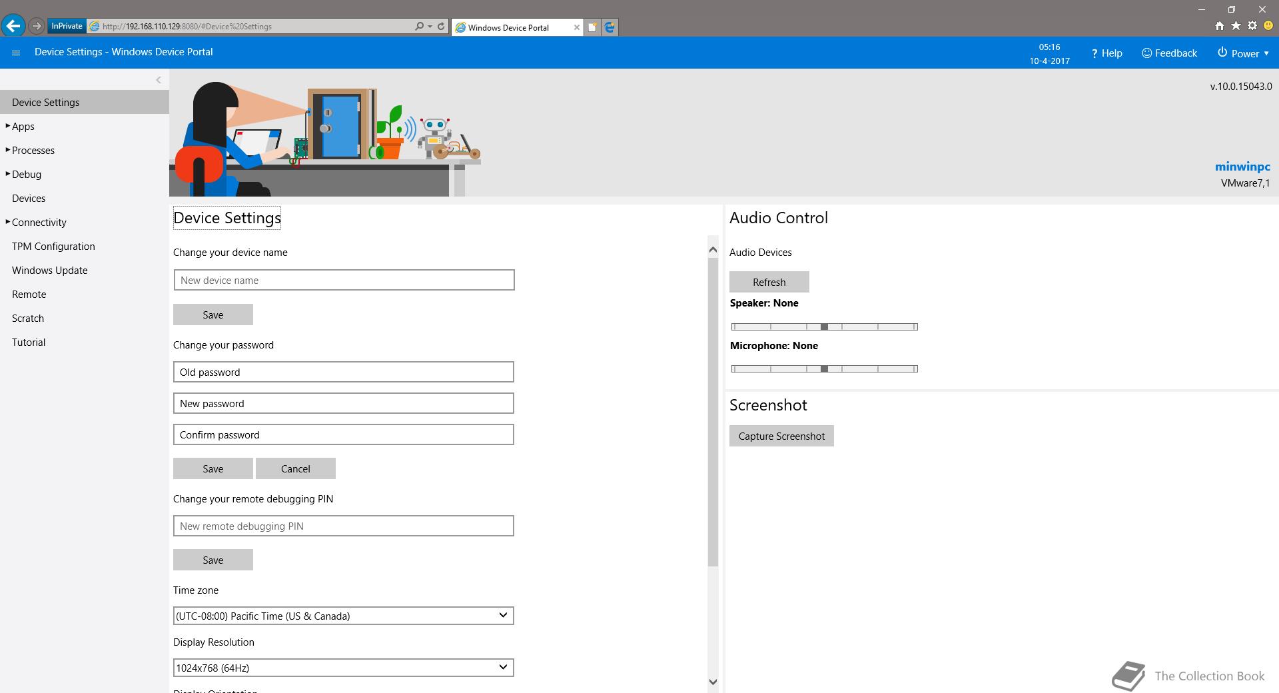Image resolution: width=1279 pixels, height=693 pixels.
Task: Expand the Debug tree item
Action: (x=7, y=174)
